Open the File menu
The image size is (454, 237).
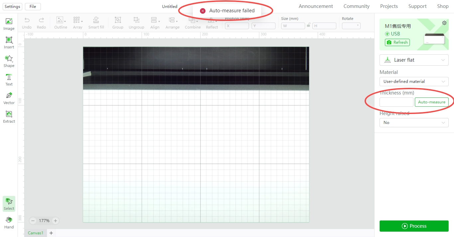tap(33, 7)
